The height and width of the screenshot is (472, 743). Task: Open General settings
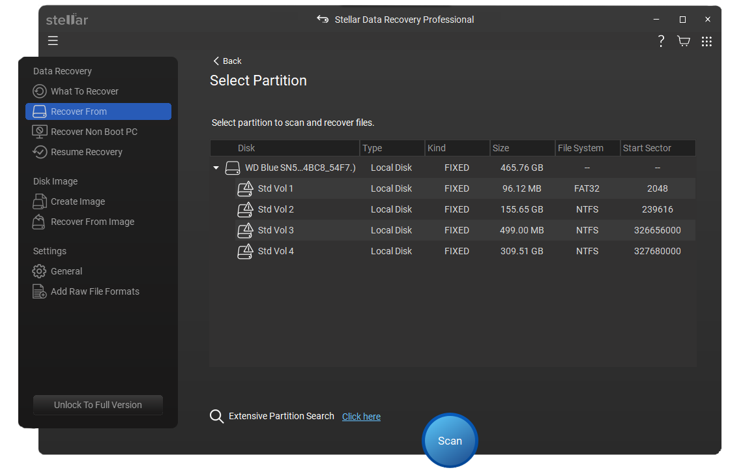(x=98, y=271)
